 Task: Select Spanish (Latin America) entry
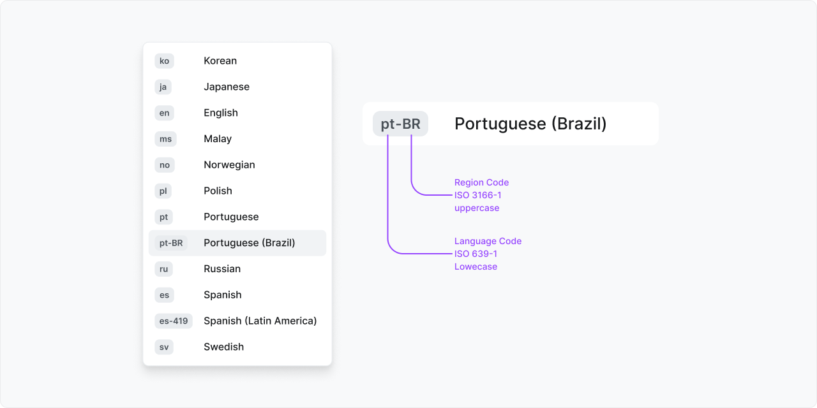237,321
